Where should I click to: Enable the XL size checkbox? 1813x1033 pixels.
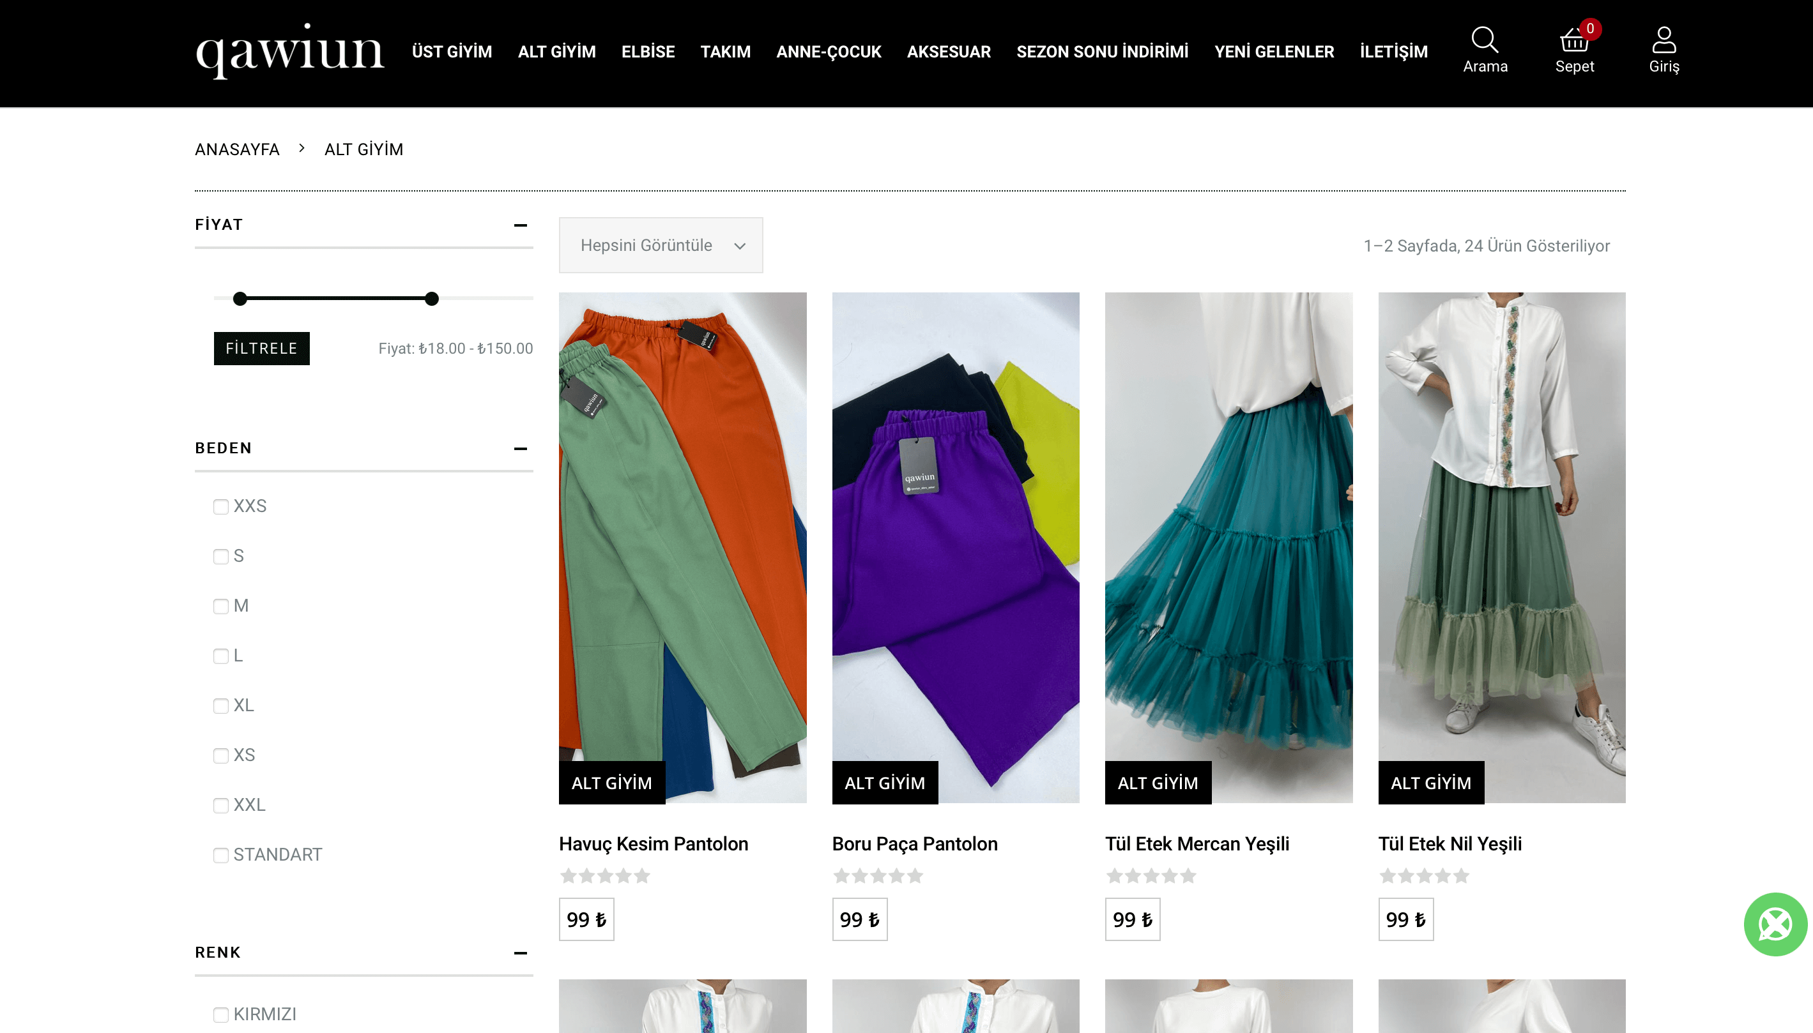coord(221,706)
